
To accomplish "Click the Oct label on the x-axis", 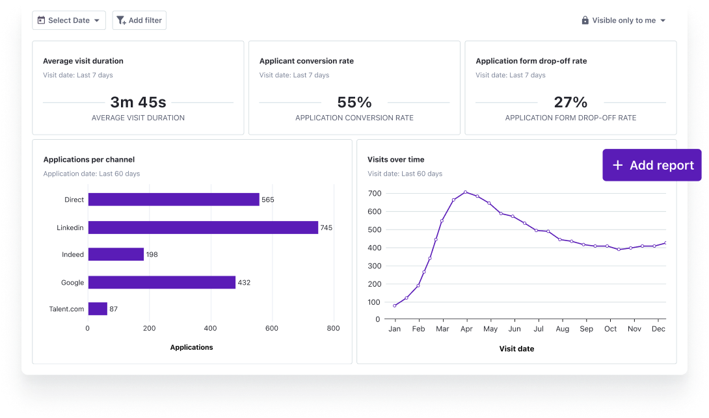I will coord(610,329).
